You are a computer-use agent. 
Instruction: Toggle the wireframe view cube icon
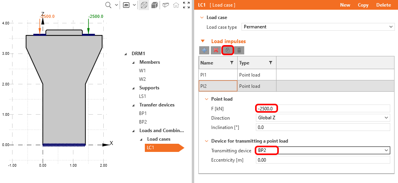coord(144,5)
